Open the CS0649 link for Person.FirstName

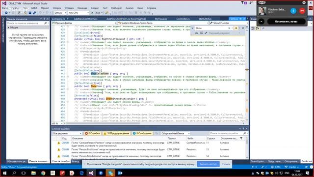coord(65,149)
